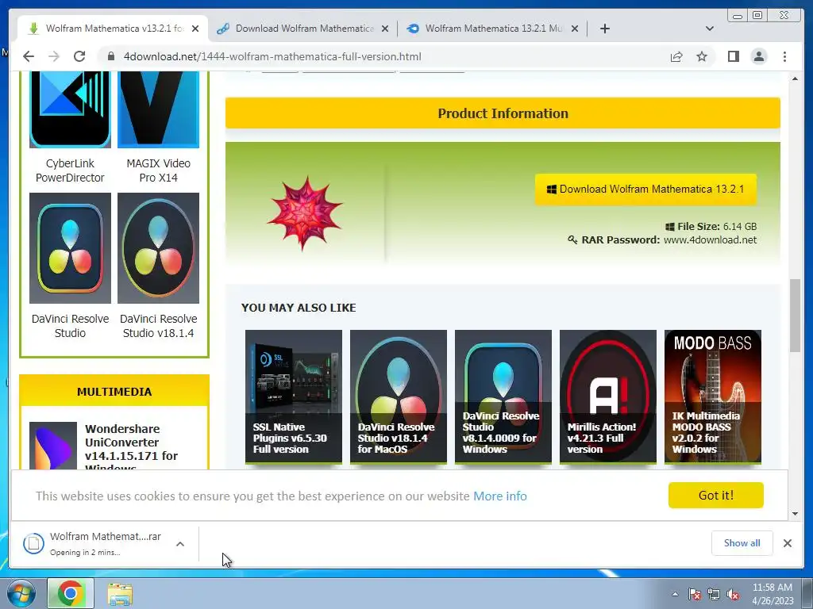This screenshot has width=813, height=609.
Task: Reload the current page
Action: [79, 56]
